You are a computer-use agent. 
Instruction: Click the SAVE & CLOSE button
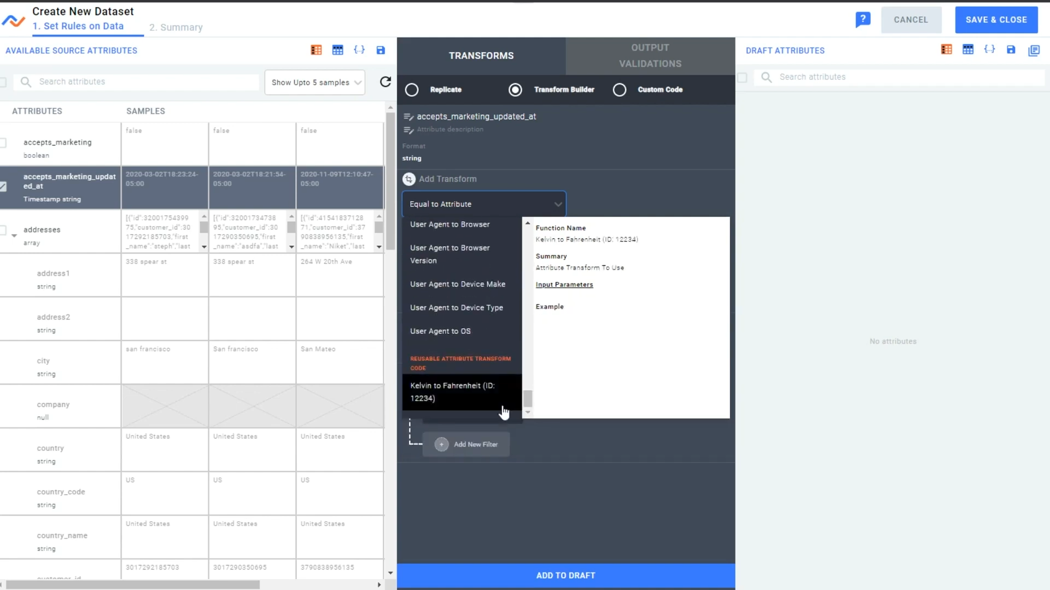coord(996,20)
